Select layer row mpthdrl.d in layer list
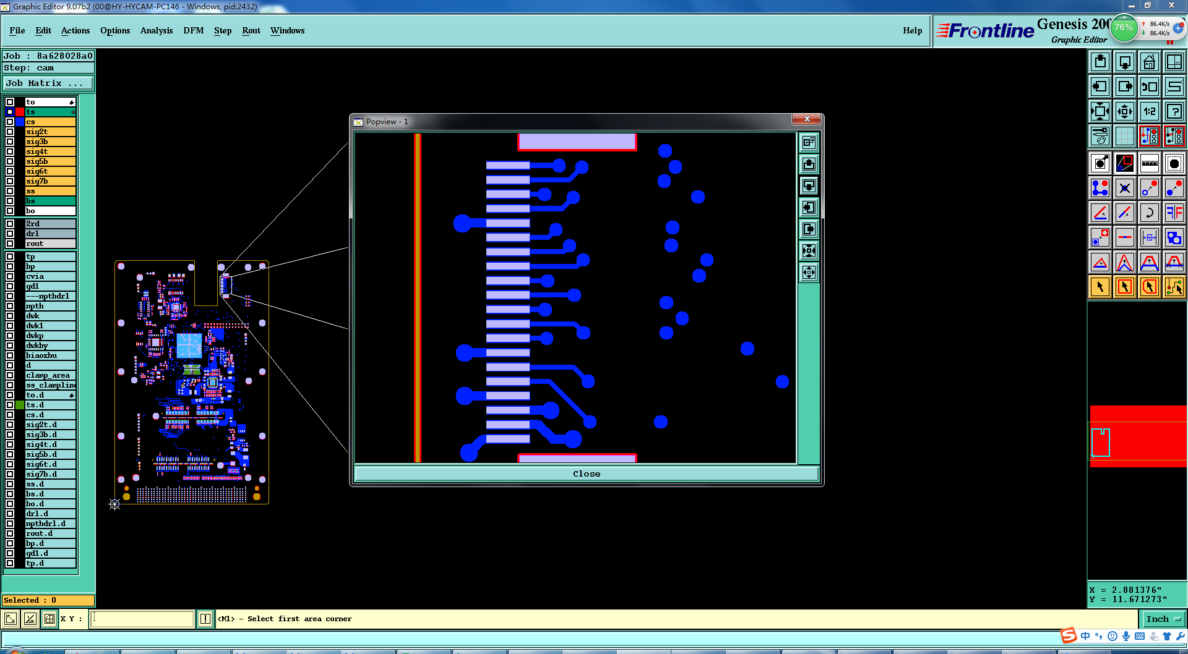This screenshot has height=654, width=1188. pyautogui.click(x=50, y=524)
